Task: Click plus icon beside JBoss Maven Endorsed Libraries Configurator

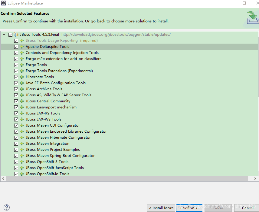Action: point(22,131)
